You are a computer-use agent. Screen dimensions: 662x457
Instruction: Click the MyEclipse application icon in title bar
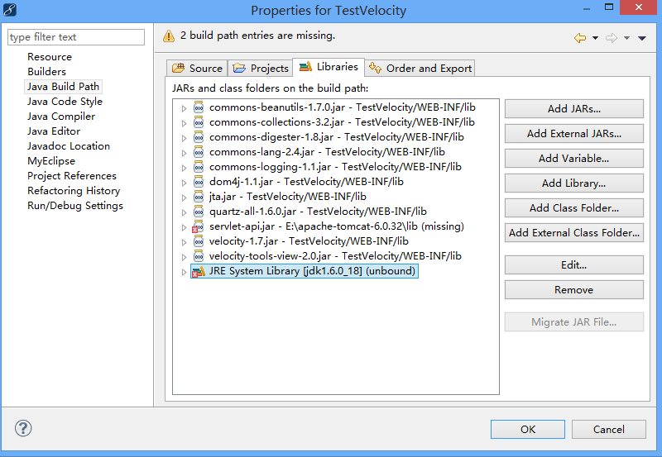click(9, 9)
